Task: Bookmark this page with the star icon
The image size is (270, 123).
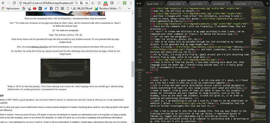Action: pyautogui.click(x=86, y=3)
